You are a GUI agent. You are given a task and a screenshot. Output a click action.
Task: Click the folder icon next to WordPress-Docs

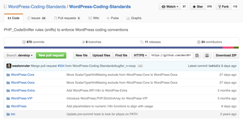[x=8, y=83]
